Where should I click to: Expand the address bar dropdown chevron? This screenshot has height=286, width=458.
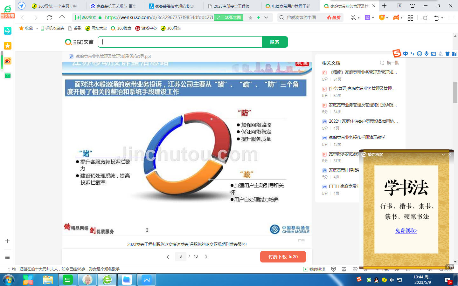point(266,17)
